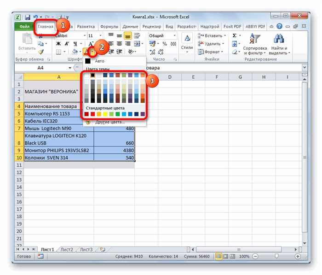Click the Copy icon in the clipboard group
The height and width of the screenshot is (275, 322).
pyautogui.click(x=40, y=44)
